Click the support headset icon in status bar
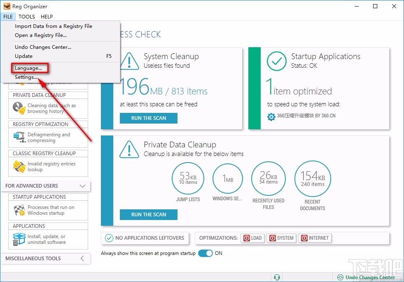Screen dimensions: 404x282 pos(277,277)
